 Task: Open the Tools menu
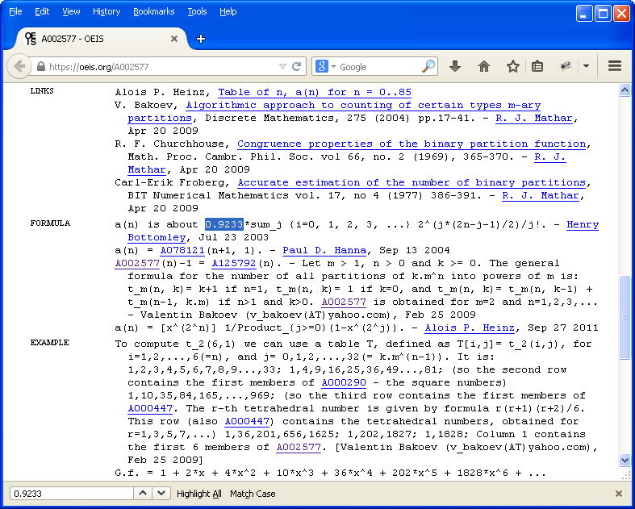197,12
